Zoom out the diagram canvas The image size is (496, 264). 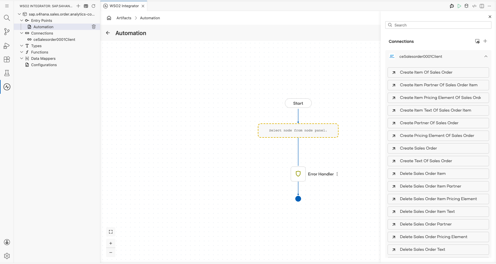tap(111, 252)
